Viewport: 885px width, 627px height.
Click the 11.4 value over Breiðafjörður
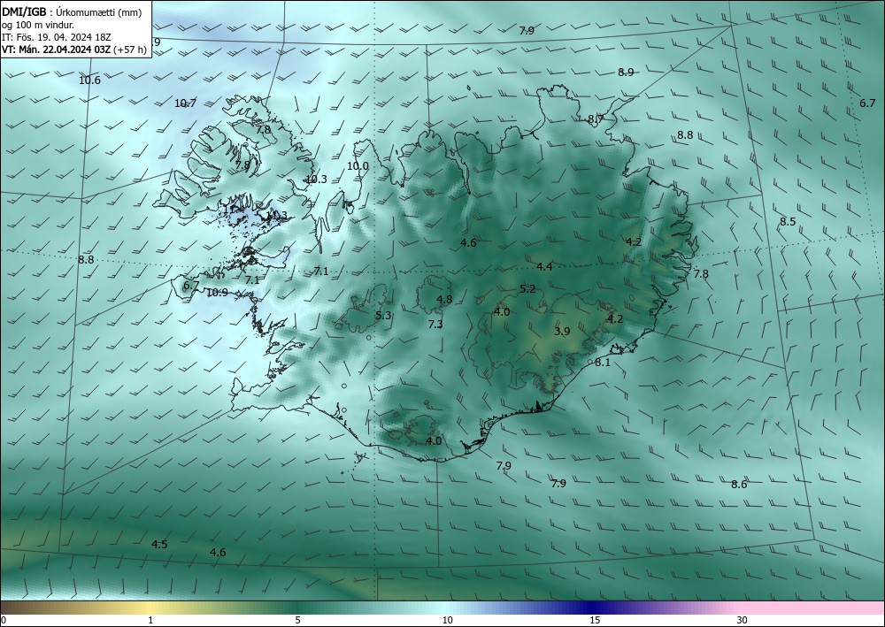click(x=234, y=210)
